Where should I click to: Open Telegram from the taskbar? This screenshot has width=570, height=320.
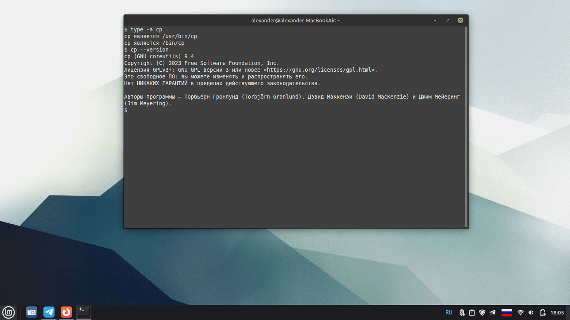click(x=49, y=312)
